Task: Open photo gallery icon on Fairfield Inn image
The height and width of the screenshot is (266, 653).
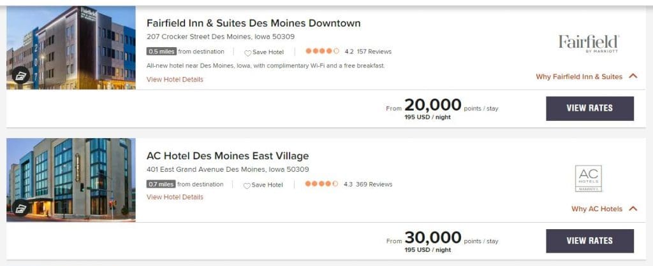Action: click(20, 75)
